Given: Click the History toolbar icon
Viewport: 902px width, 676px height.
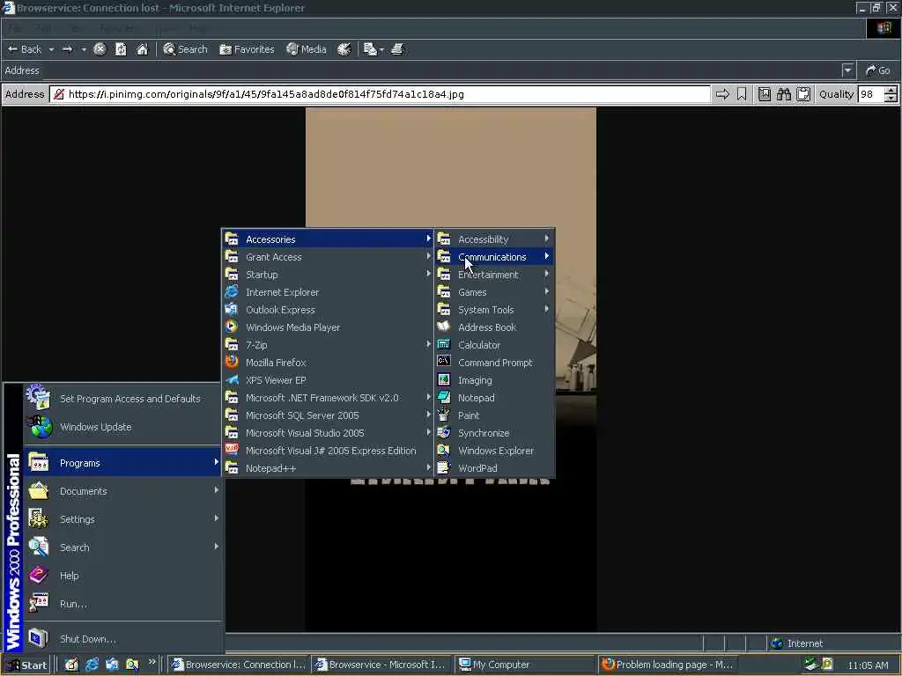Looking at the screenshot, I should coord(344,49).
